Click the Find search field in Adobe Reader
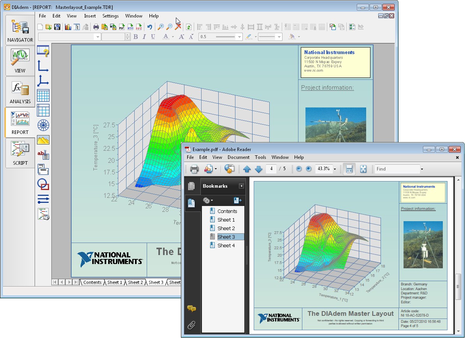The height and width of the screenshot is (338, 465). [x=397, y=169]
